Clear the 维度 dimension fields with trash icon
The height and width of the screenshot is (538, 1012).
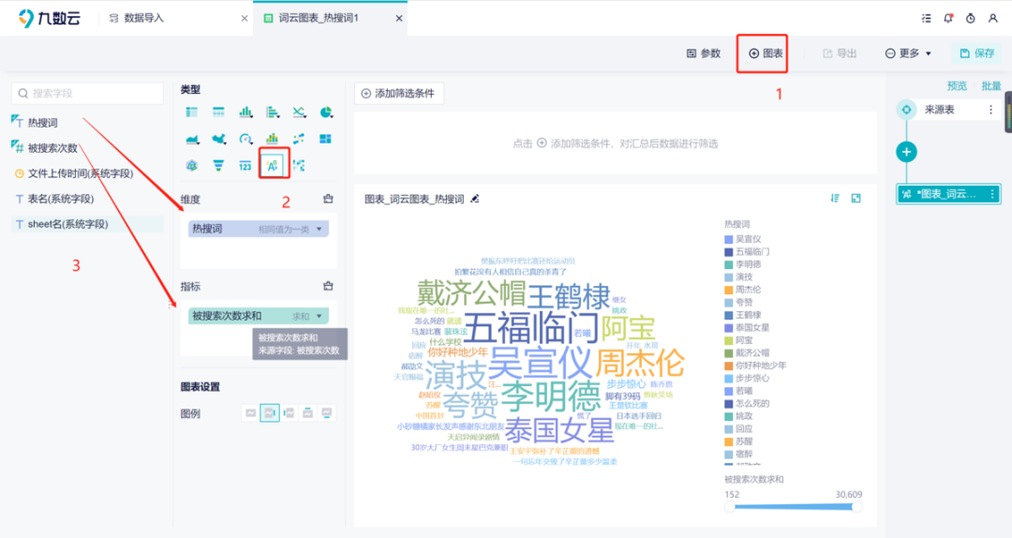[x=328, y=199]
